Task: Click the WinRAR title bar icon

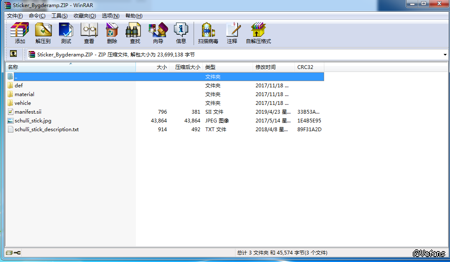Action: [8, 5]
